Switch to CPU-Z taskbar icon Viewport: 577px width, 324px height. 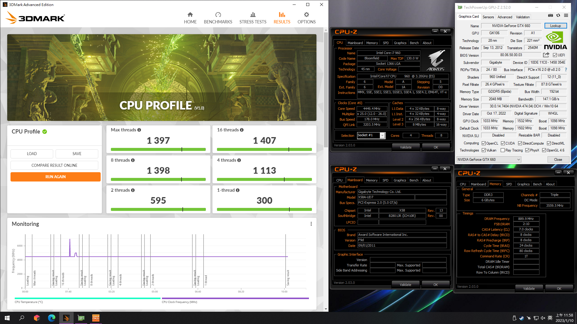(x=96, y=318)
